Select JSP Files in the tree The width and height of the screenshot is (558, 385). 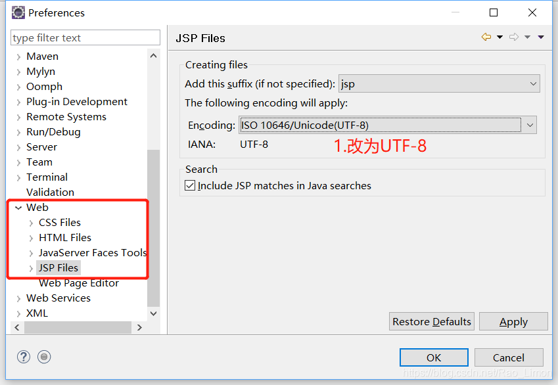pos(58,267)
